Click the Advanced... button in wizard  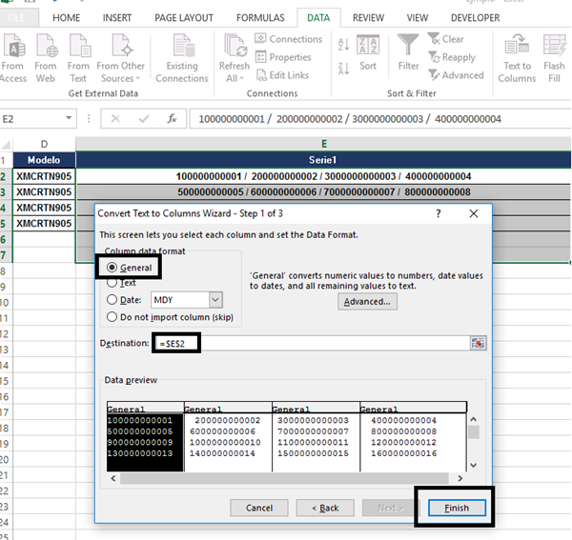tap(367, 302)
